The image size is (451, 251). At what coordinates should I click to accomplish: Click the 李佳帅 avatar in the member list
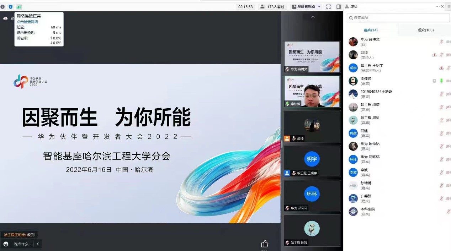pyautogui.click(x=353, y=81)
